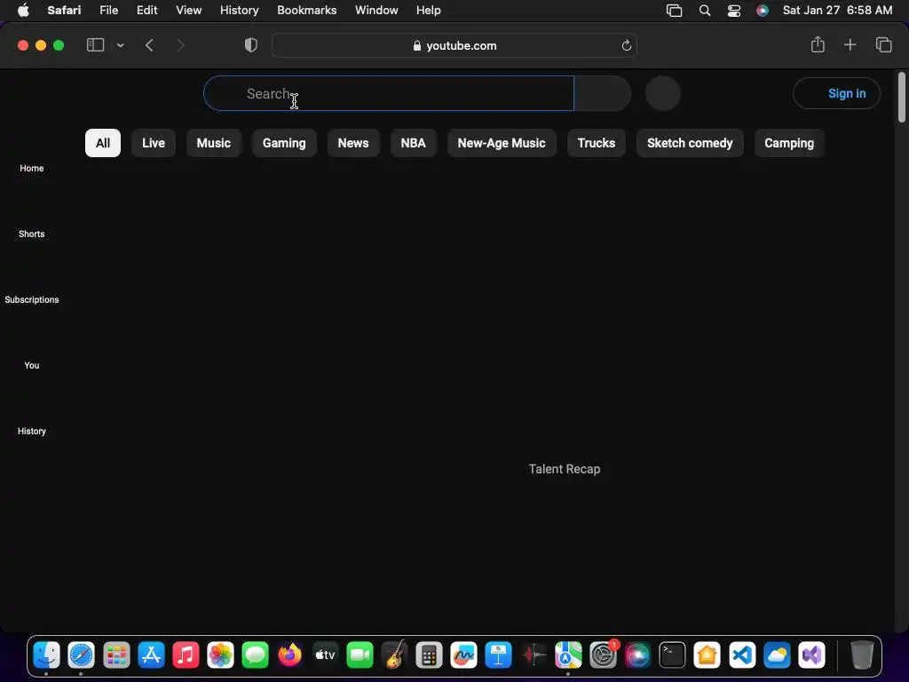
Task: Open App Store from the Dock
Action: pos(151,655)
